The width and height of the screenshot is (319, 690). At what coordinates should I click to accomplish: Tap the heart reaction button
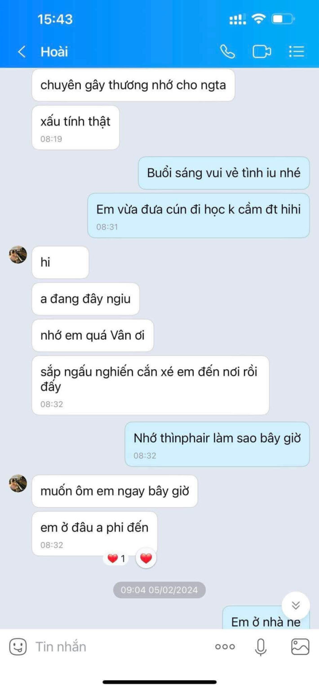tap(146, 558)
